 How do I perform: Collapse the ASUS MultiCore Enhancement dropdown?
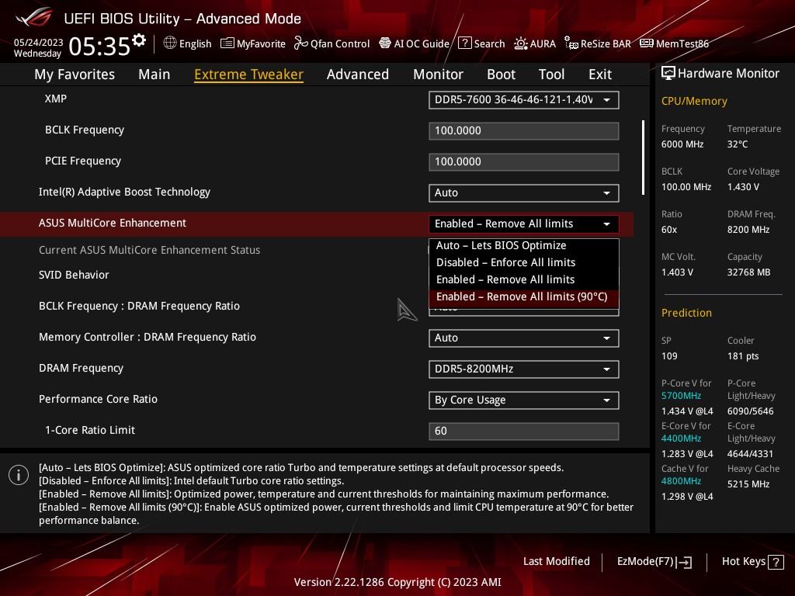point(523,224)
